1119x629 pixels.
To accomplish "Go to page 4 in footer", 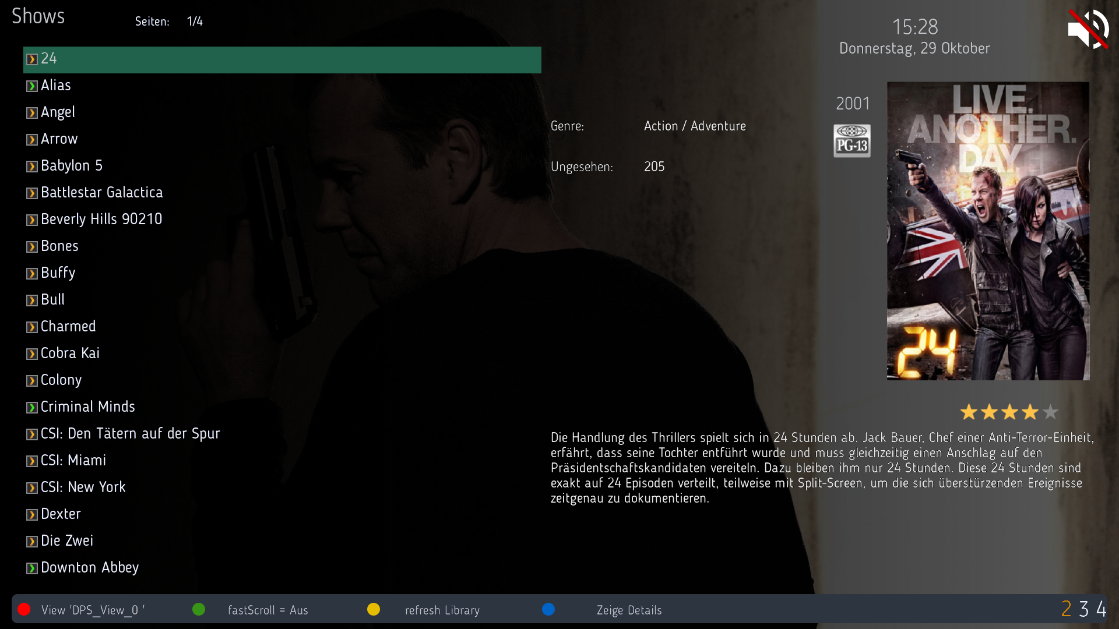I will pos(1102,609).
